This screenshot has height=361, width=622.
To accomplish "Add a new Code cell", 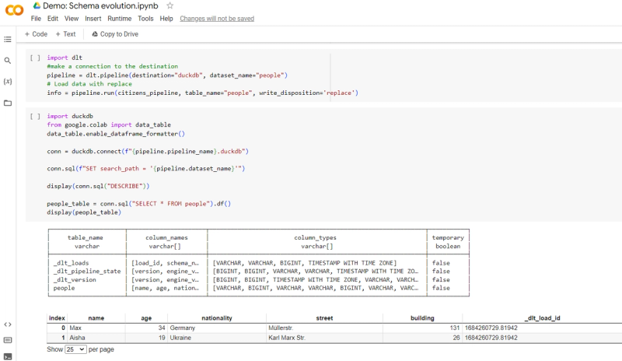I will [x=36, y=34].
